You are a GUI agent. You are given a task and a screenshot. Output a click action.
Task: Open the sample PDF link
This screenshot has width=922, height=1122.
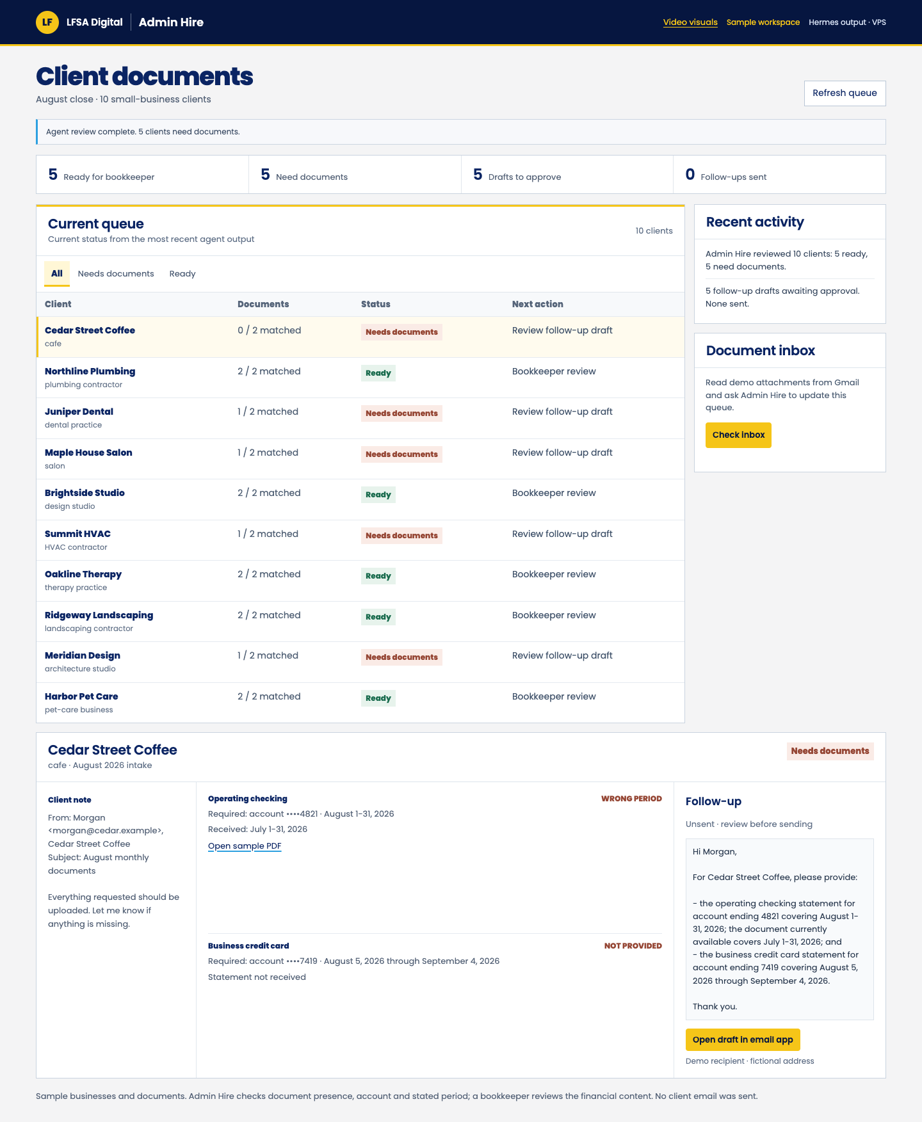(245, 846)
